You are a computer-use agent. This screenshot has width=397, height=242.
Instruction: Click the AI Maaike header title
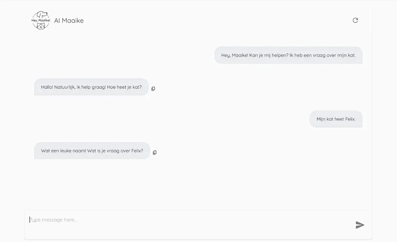(69, 20)
